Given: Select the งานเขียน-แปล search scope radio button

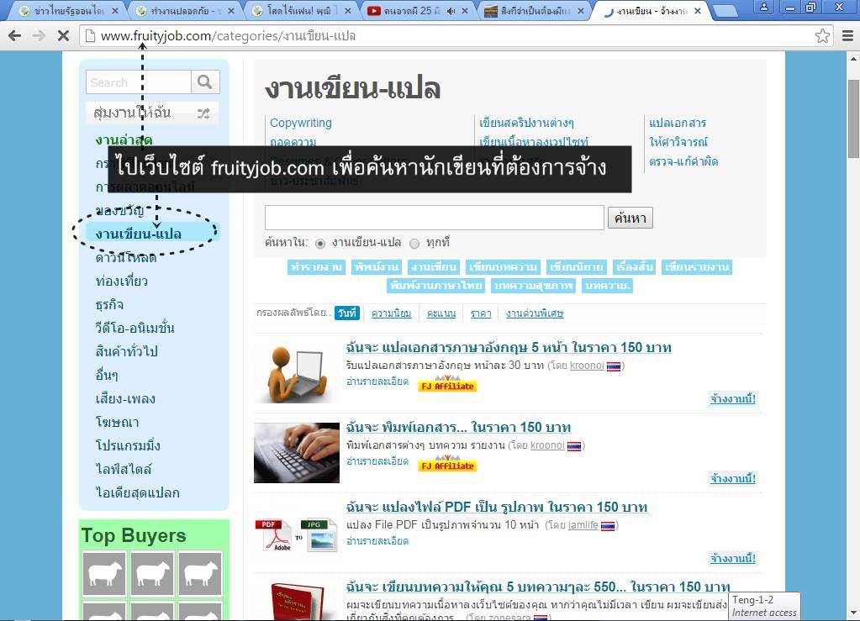Looking at the screenshot, I should pyautogui.click(x=320, y=244).
